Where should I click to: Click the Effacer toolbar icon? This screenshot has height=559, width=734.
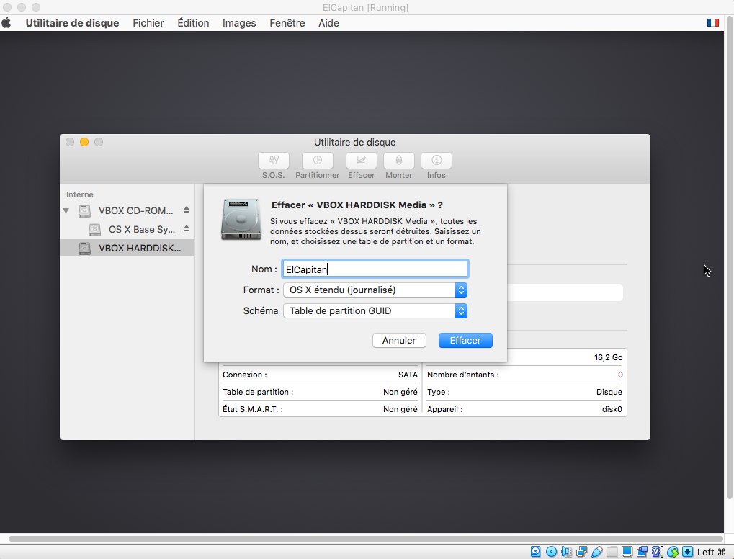(x=362, y=161)
